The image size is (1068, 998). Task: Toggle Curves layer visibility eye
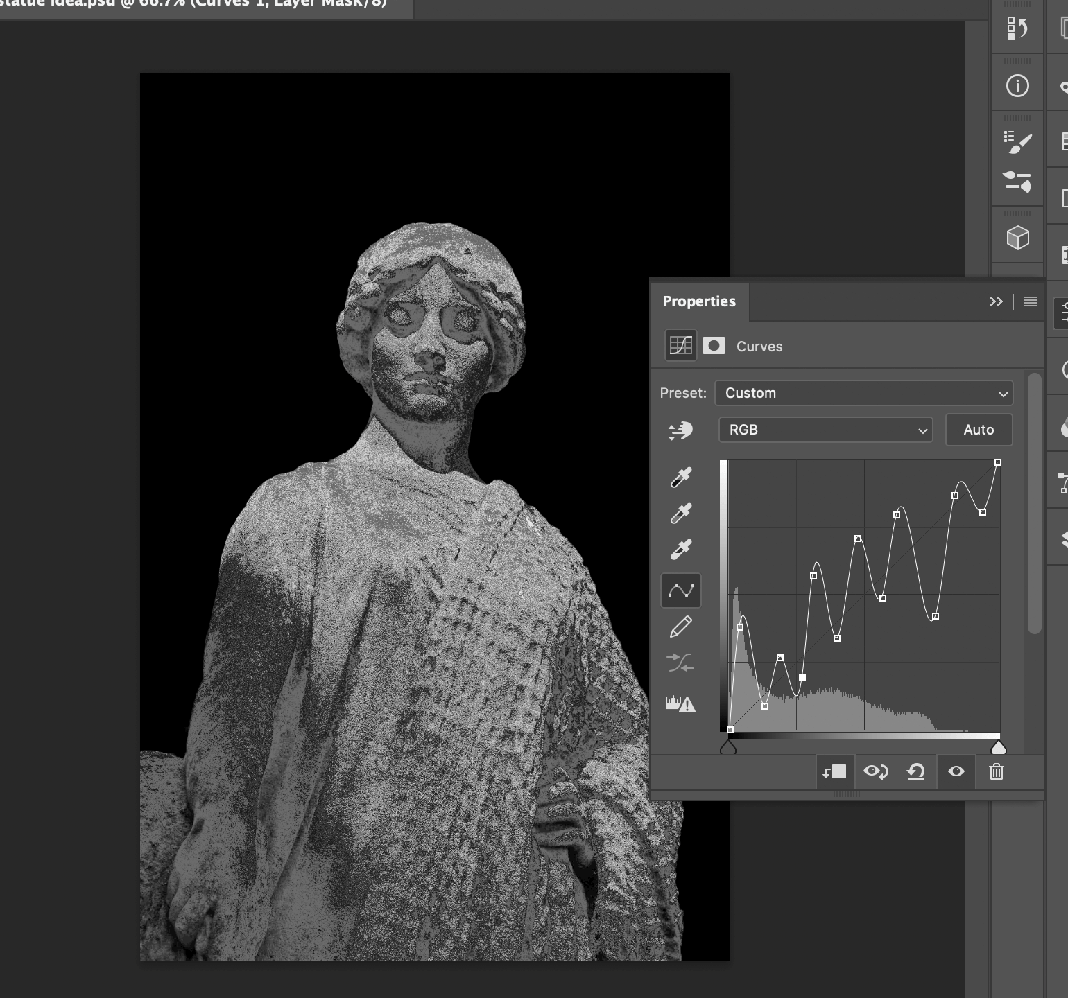coord(956,771)
